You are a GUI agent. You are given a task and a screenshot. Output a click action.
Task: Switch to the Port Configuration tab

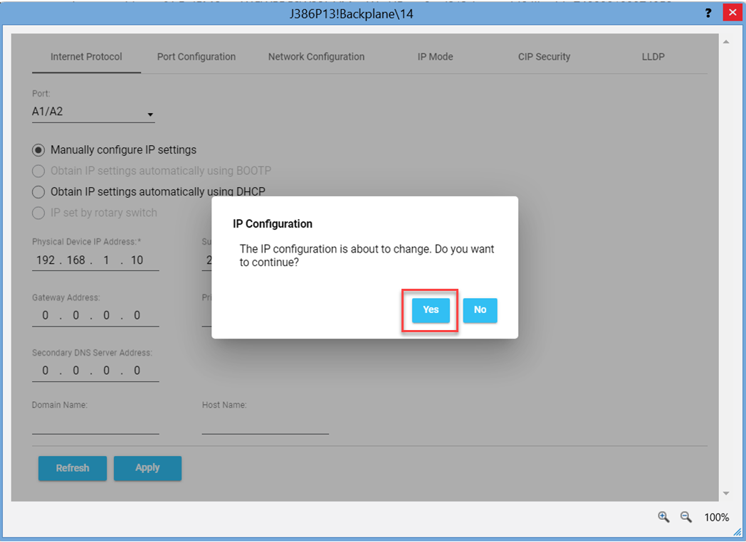(196, 56)
